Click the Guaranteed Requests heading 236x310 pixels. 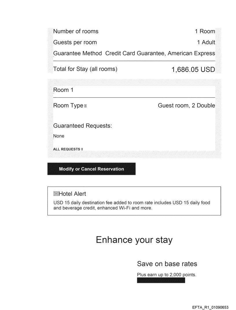click(82, 126)
